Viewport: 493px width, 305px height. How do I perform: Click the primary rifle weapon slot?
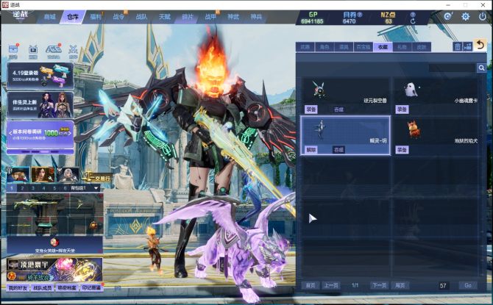coord(38,204)
